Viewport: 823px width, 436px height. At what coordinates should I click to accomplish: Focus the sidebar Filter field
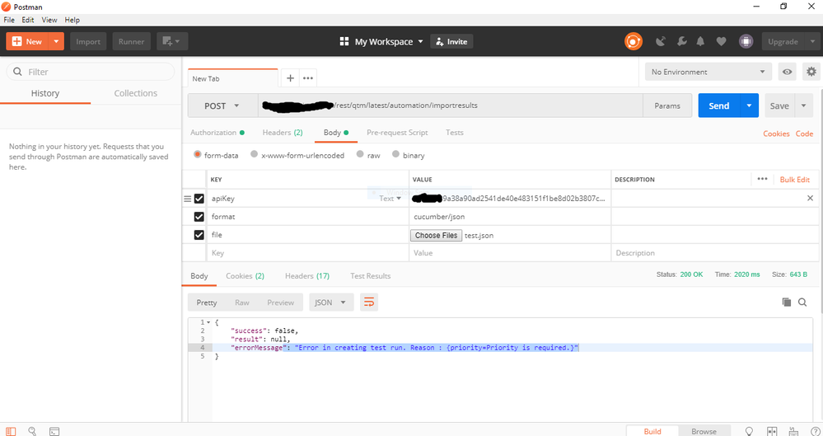point(91,72)
